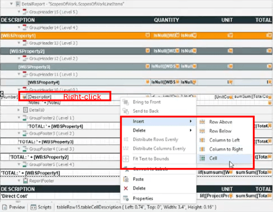Collapse GroupHeader11 (Level 1) band
The height and width of the screenshot is (212, 273).
pos(19,74)
